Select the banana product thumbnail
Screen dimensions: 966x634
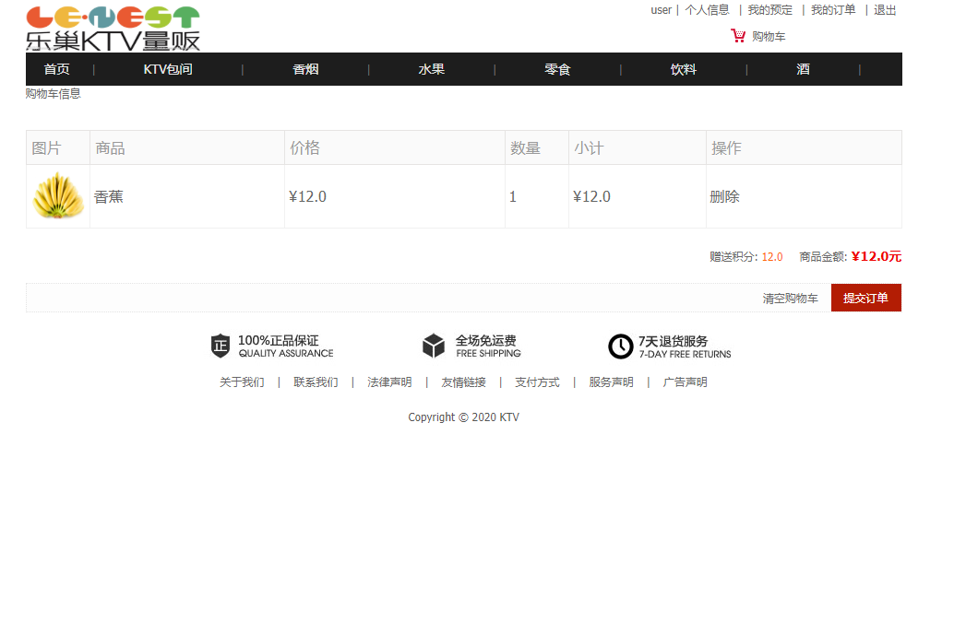pyautogui.click(x=57, y=195)
